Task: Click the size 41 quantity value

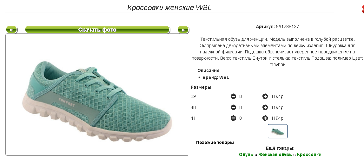Action: click(x=241, y=118)
